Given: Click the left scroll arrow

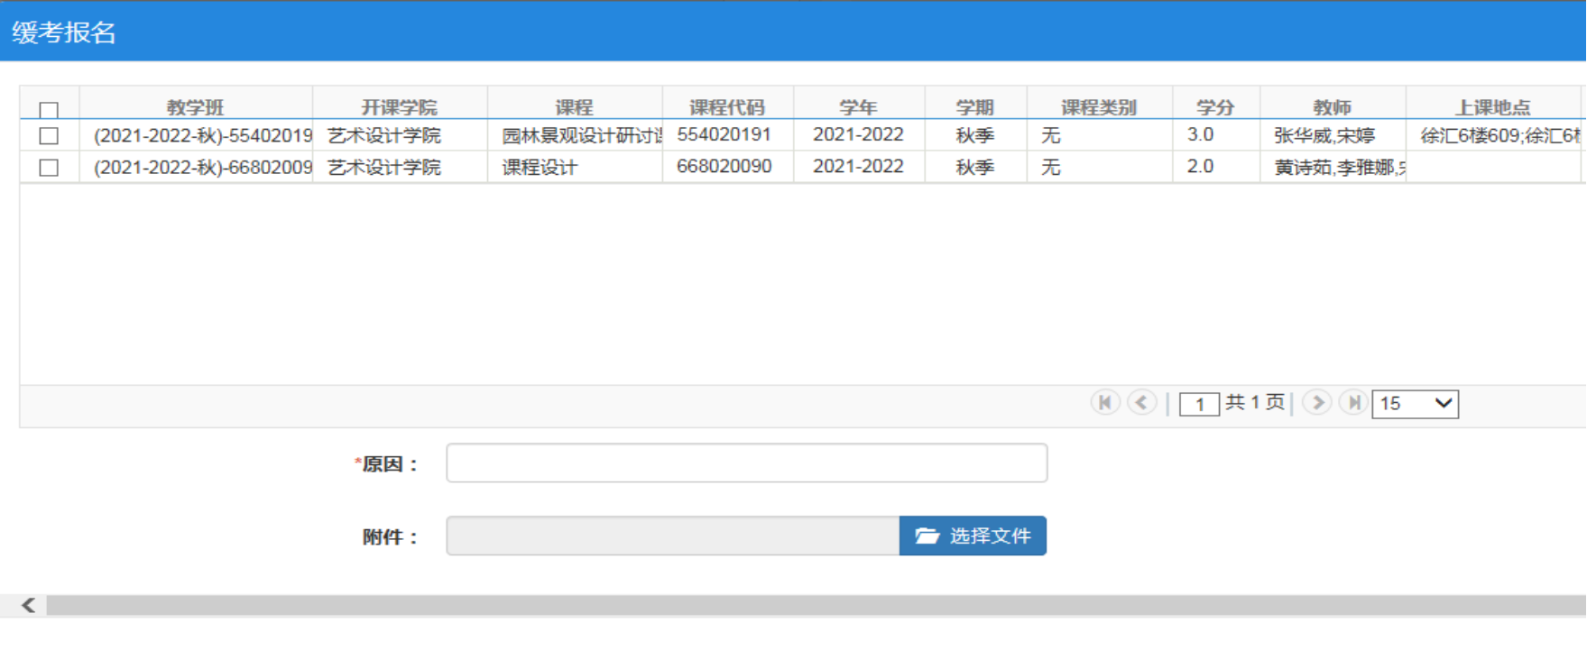Looking at the screenshot, I should tap(28, 605).
